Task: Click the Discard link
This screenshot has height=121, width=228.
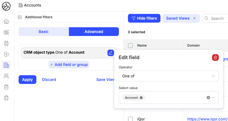Action: pyautogui.click(x=49, y=80)
